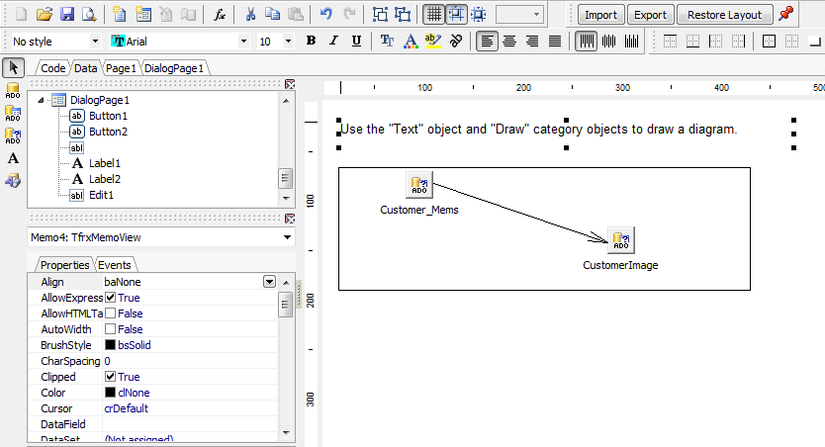Check the AutoWidth checkbox
The height and width of the screenshot is (447, 825).
(x=110, y=329)
